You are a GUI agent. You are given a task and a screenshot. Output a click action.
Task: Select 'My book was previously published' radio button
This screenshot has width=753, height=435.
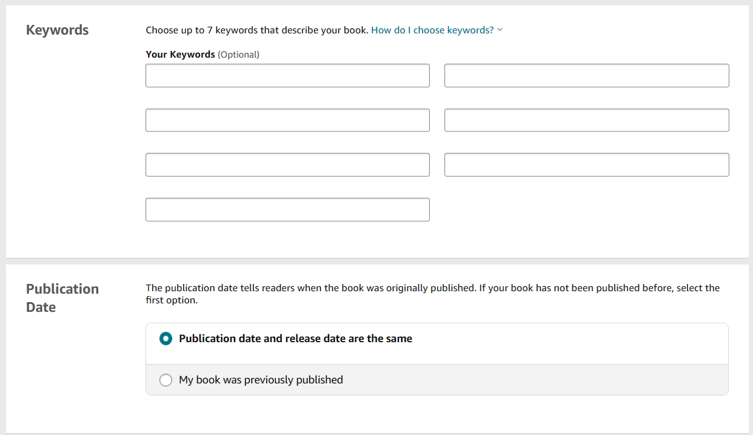pos(166,380)
